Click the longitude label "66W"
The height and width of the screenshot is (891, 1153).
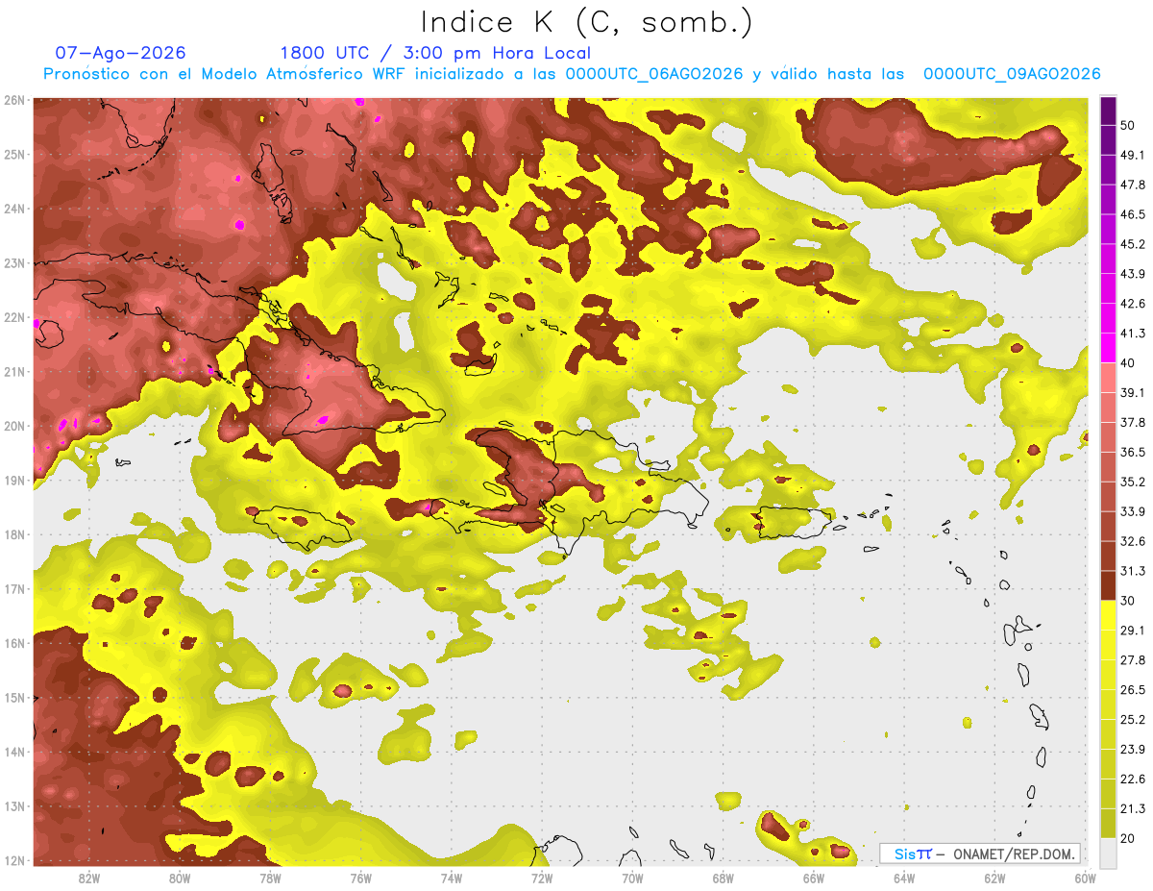coord(814,878)
